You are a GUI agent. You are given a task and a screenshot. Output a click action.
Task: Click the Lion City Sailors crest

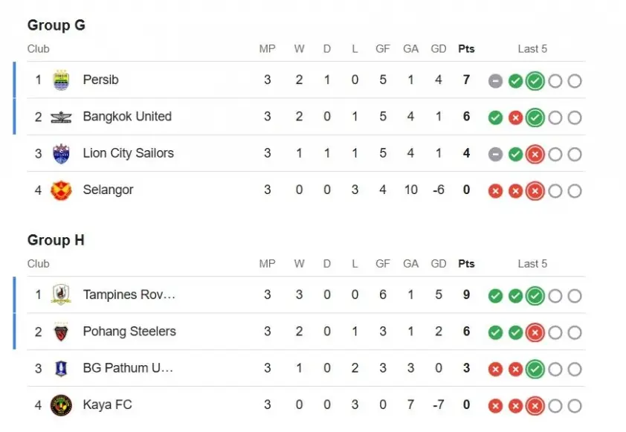tap(61, 154)
